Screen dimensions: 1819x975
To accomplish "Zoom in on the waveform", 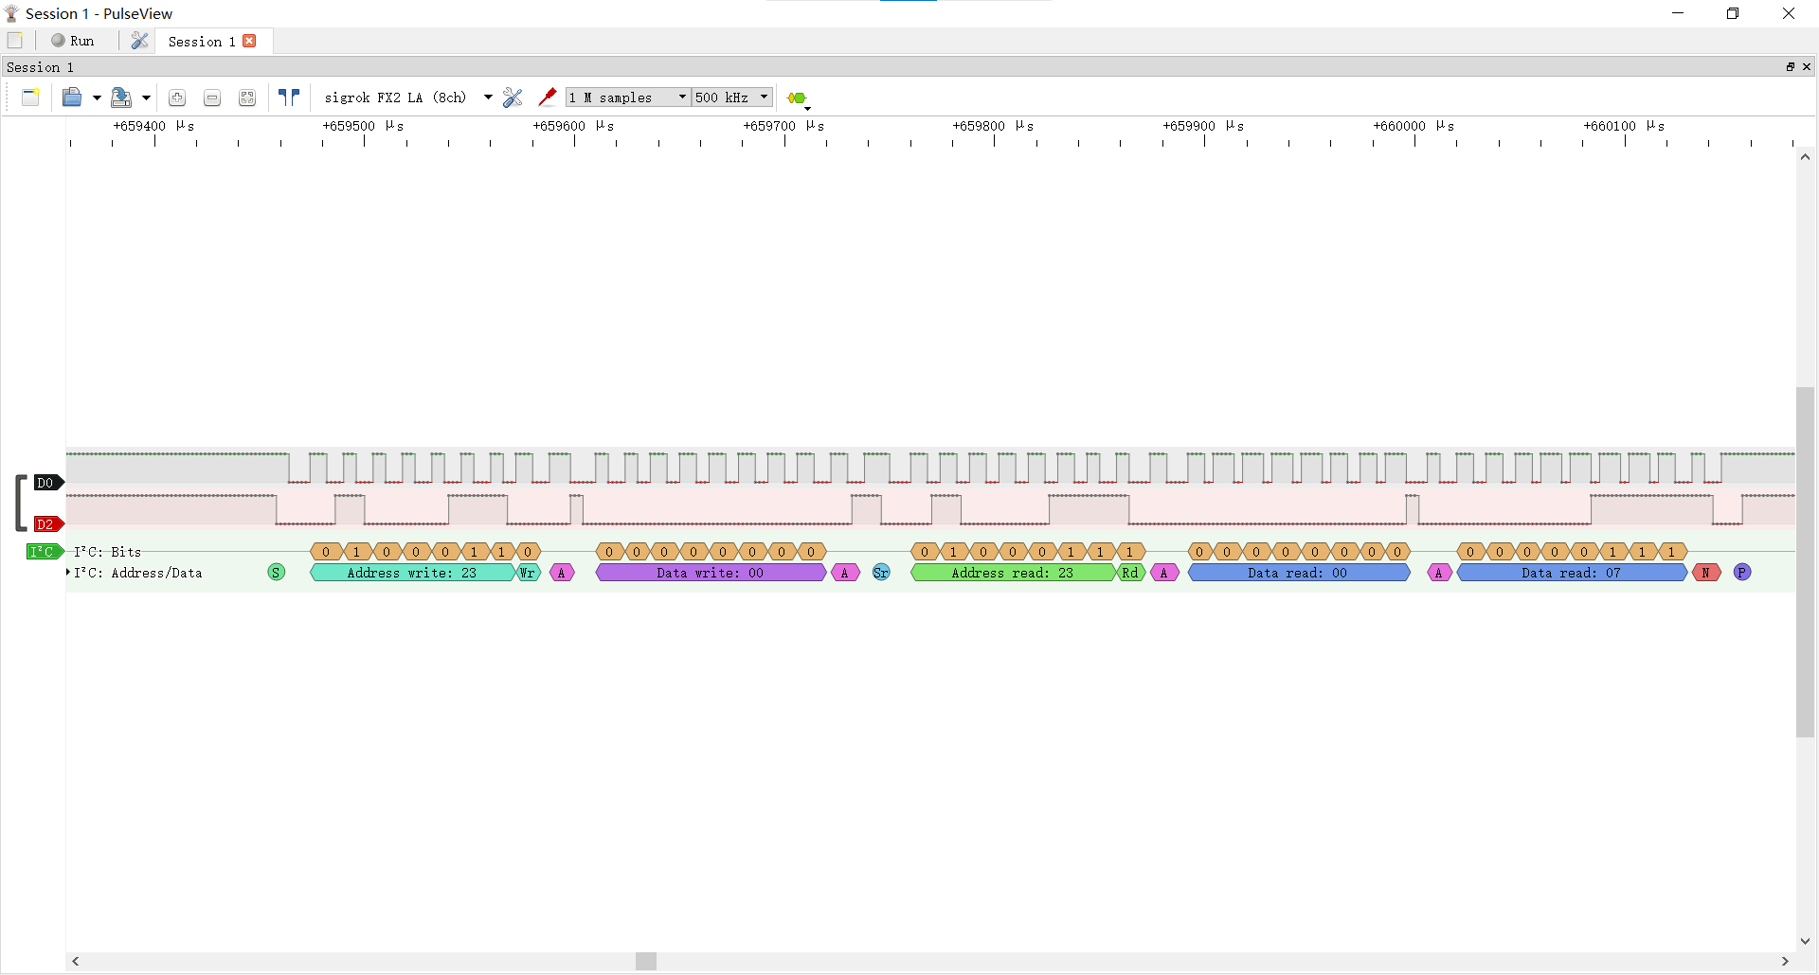I will point(177,97).
